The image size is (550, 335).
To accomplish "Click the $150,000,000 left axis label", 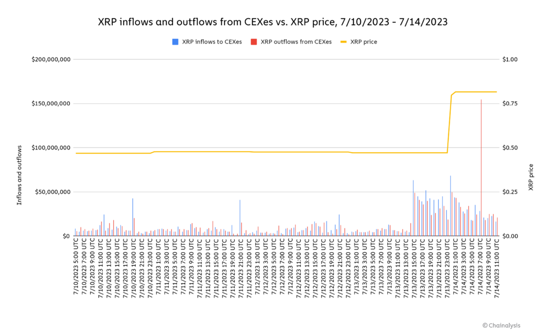I will point(51,103).
